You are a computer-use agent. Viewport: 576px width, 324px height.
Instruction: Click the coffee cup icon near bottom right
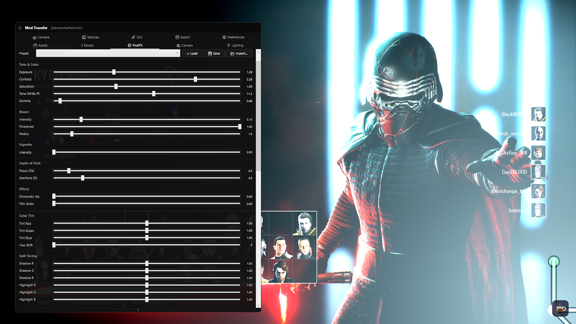tap(560, 308)
